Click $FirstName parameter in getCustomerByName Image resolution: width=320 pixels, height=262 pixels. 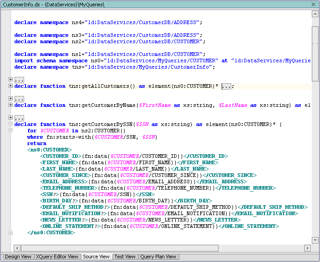(155, 105)
